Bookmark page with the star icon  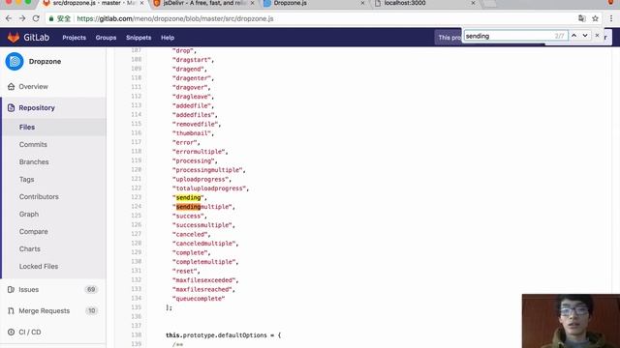click(x=595, y=18)
